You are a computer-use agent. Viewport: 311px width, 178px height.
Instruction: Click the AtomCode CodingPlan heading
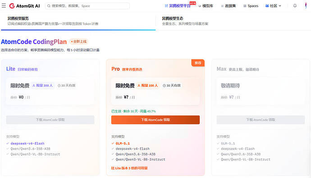tap(34, 42)
